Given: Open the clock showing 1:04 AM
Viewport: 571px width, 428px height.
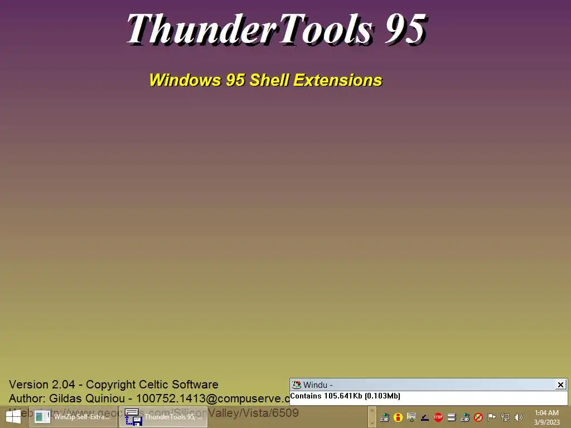Looking at the screenshot, I should pyautogui.click(x=546, y=417).
